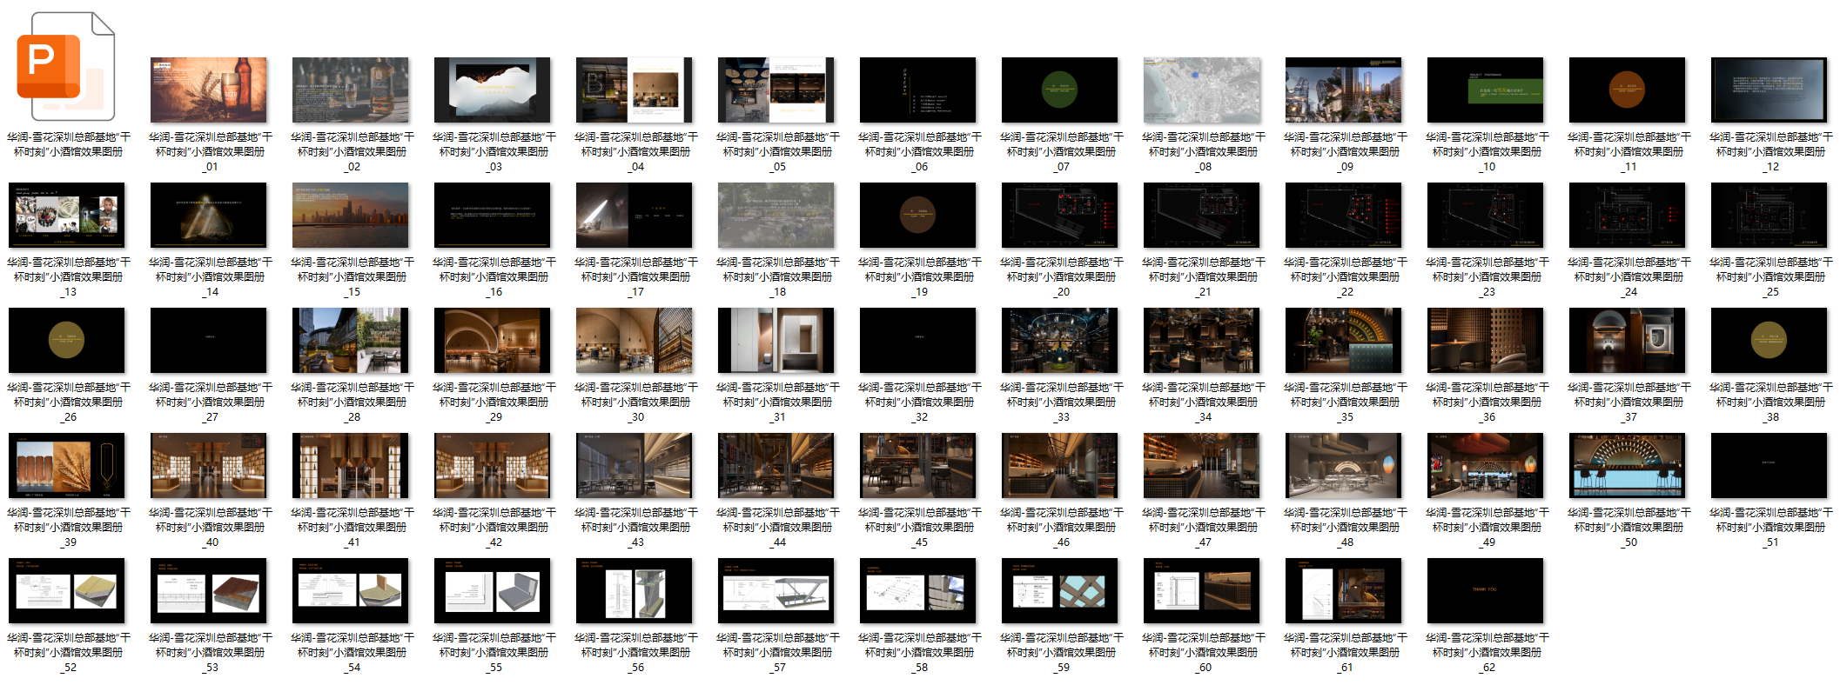Select blue fan bar thumbnail ending _50

click(x=1628, y=466)
